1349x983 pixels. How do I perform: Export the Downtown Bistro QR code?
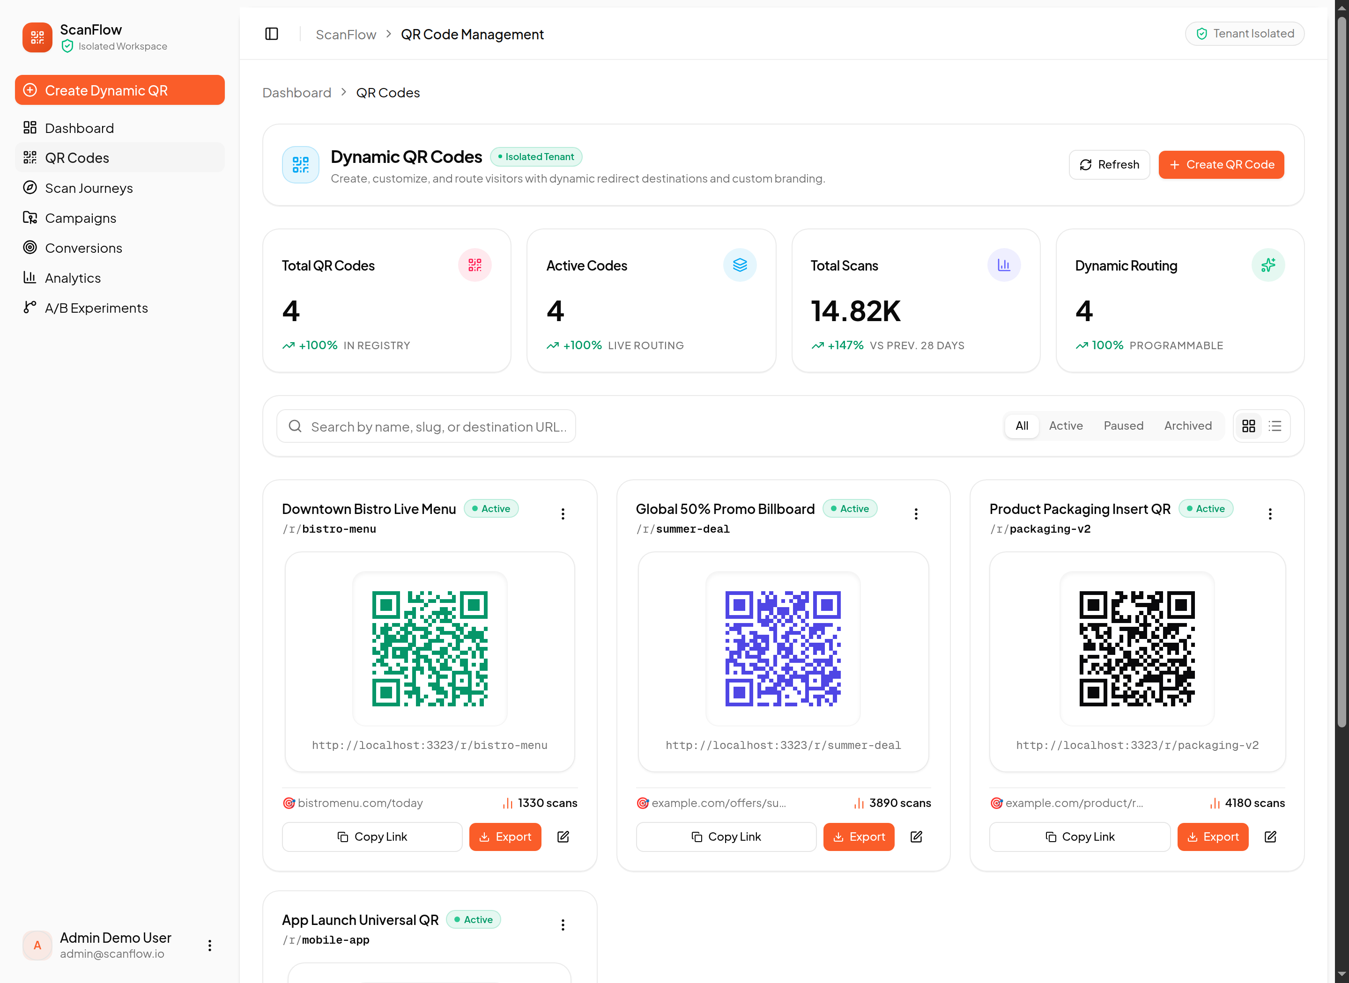pyautogui.click(x=505, y=837)
